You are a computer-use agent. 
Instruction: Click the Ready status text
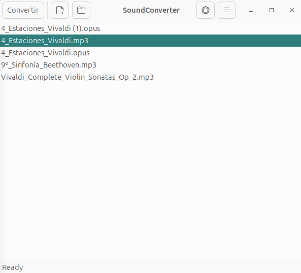coord(13,267)
